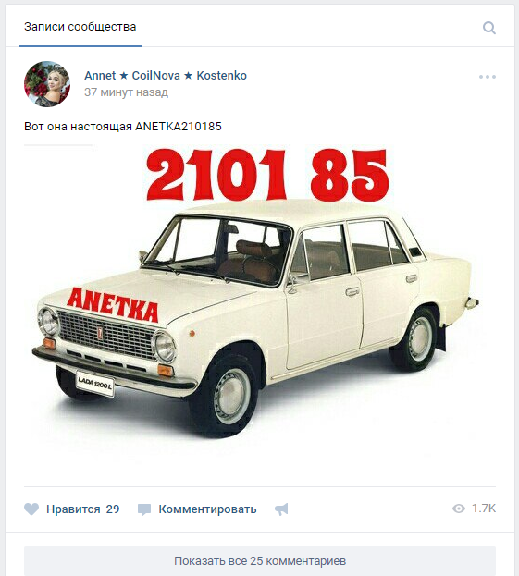
Task: Click the LADA 1200 L license plate
Action: (95, 384)
